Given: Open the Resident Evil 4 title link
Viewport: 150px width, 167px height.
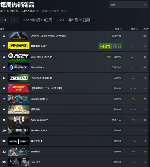Looking at the screenshot, I should tap(39, 131).
